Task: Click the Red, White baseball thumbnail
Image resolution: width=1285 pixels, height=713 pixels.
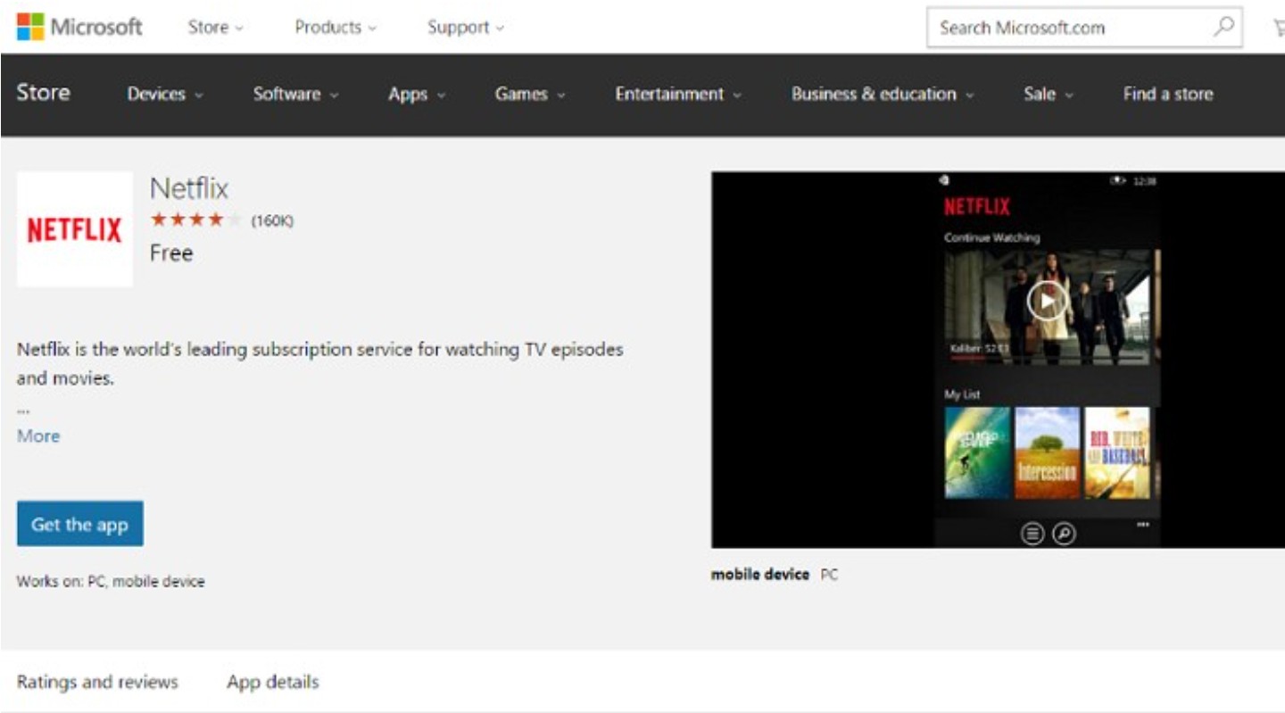Action: click(x=1117, y=452)
